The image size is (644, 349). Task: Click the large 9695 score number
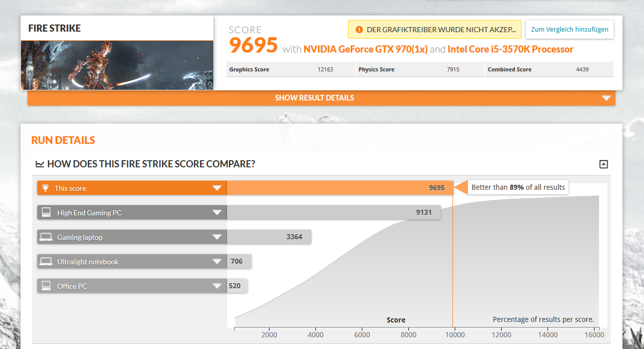click(x=253, y=45)
